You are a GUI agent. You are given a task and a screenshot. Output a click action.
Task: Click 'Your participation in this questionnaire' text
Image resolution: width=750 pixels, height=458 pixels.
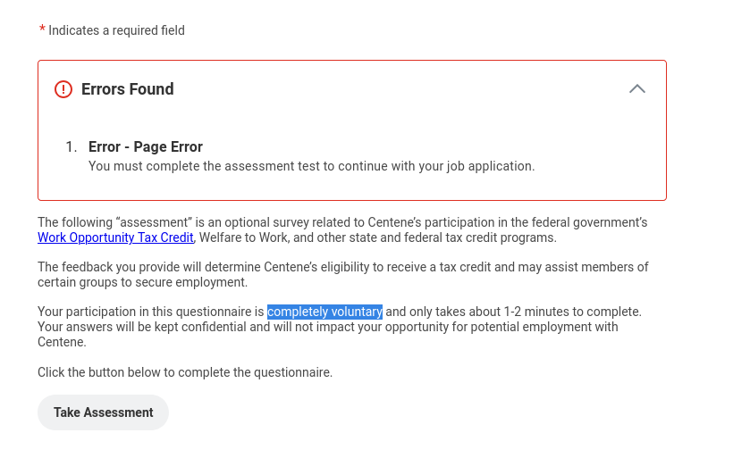(x=150, y=312)
